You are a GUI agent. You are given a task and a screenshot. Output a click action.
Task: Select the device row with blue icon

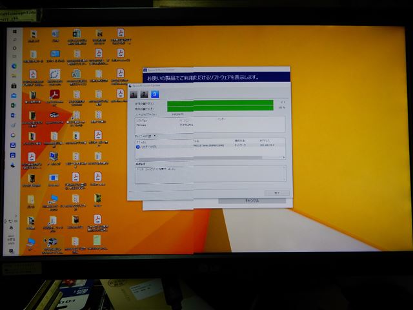point(210,146)
